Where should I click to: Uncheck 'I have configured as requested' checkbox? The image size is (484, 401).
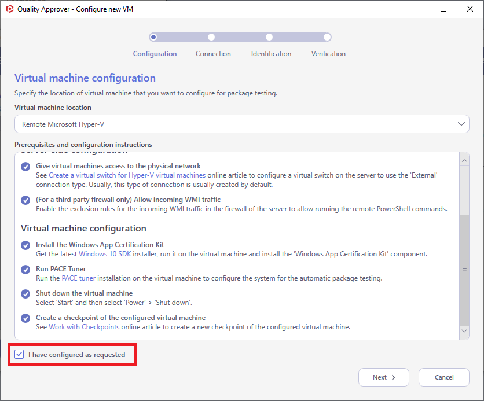click(19, 354)
